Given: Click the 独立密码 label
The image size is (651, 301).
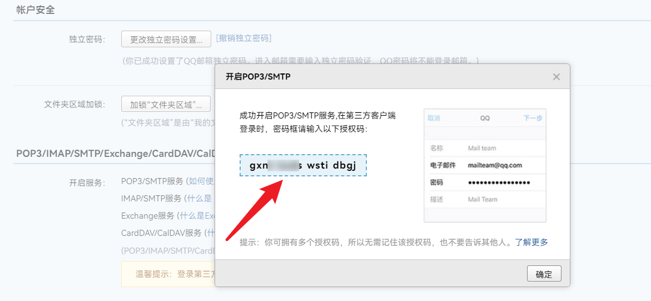Looking at the screenshot, I should tap(87, 40).
